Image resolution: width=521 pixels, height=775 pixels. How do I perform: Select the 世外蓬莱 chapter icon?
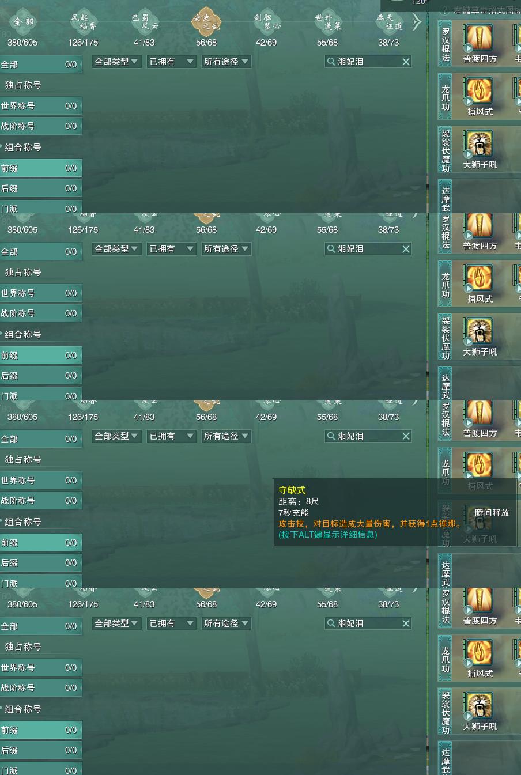[327, 22]
